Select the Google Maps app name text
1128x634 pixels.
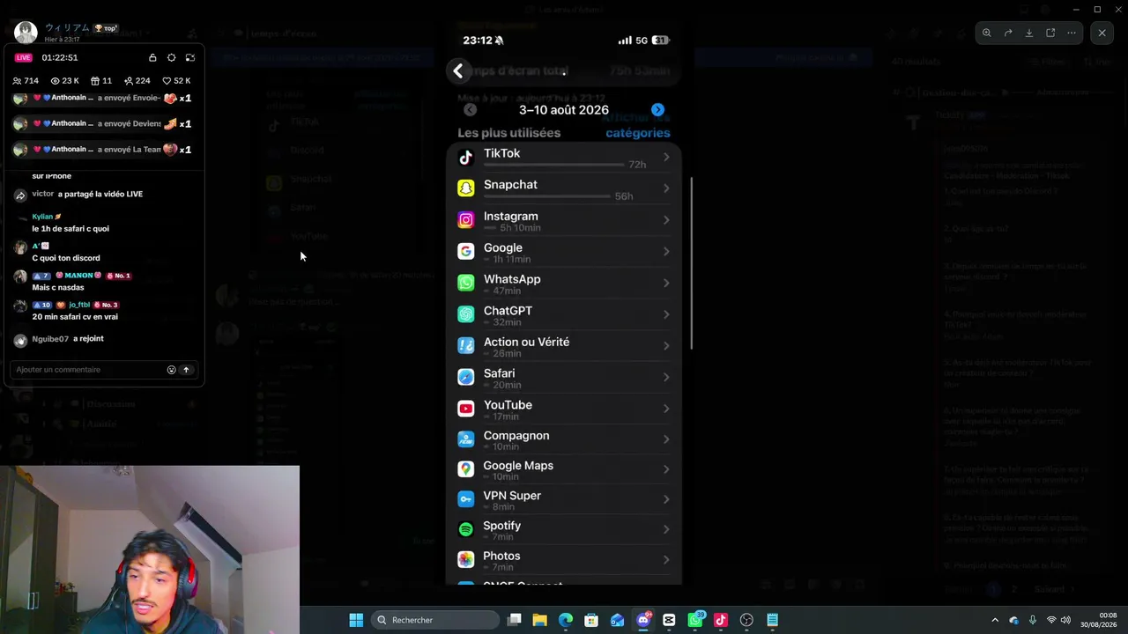tap(518, 466)
